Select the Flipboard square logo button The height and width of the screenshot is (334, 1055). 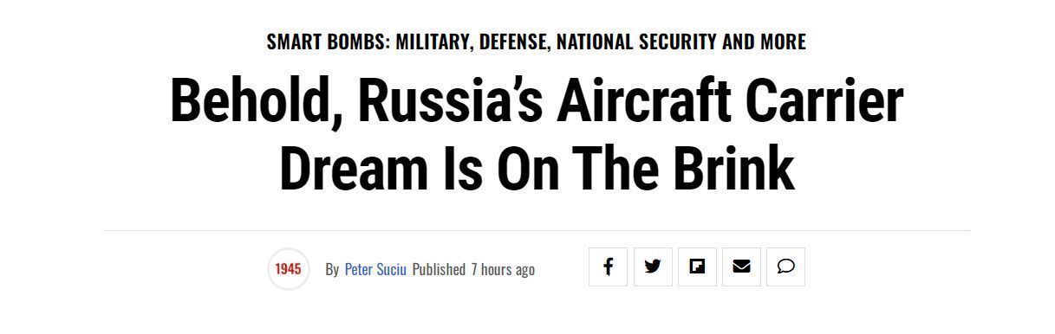tap(697, 267)
